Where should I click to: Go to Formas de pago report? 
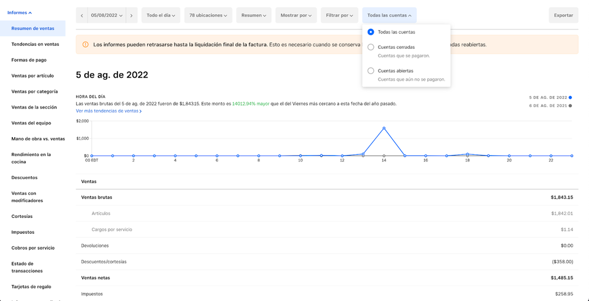point(29,60)
